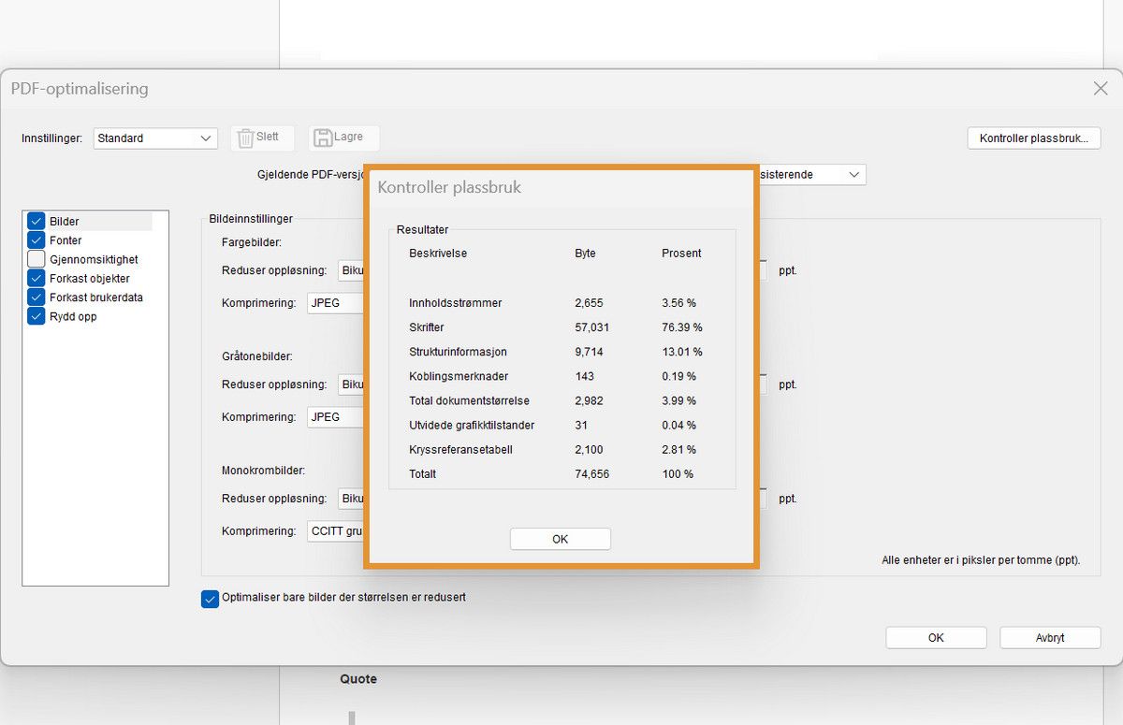
Task: Click the 2,655 byte value
Action: 589,303
